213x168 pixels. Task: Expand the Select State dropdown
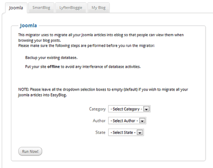(126, 132)
